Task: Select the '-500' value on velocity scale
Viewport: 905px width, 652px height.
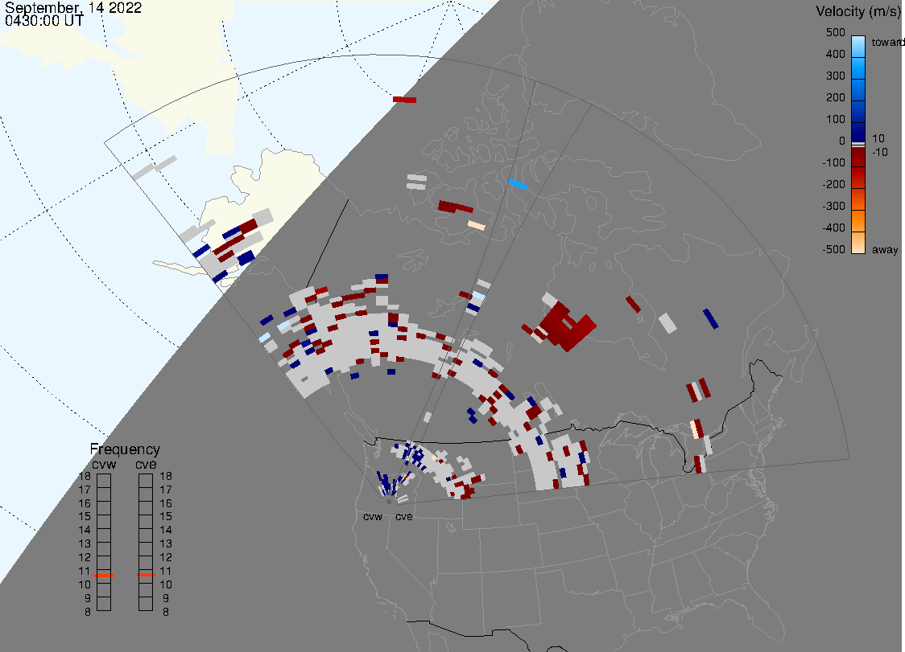Action: (x=833, y=249)
